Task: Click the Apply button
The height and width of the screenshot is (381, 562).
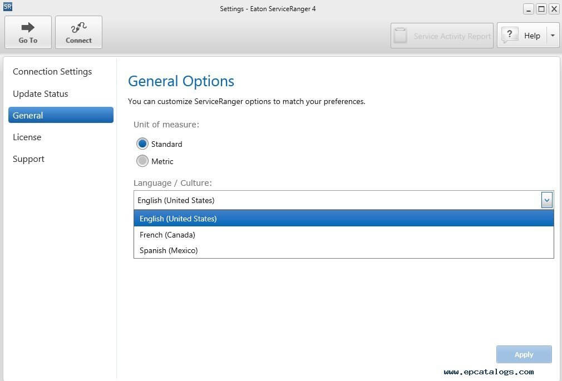Action: pos(523,354)
